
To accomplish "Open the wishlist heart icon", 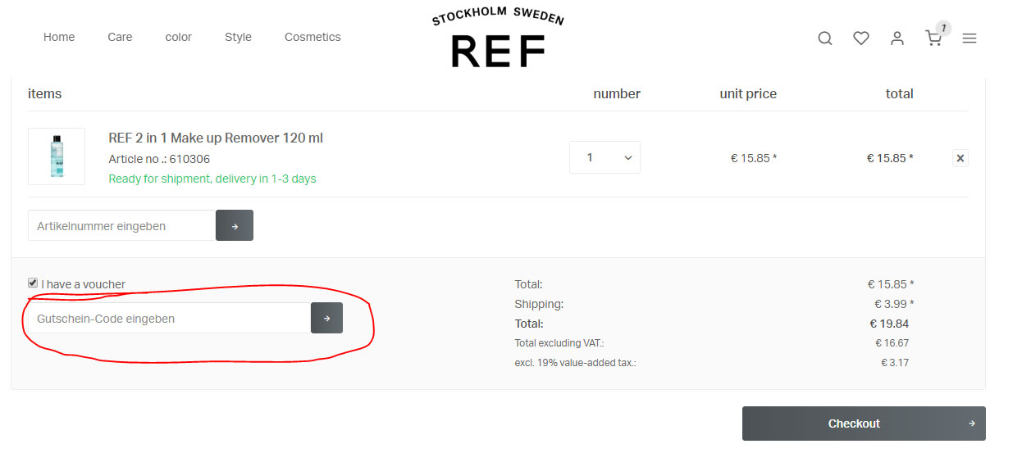I will (861, 39).
